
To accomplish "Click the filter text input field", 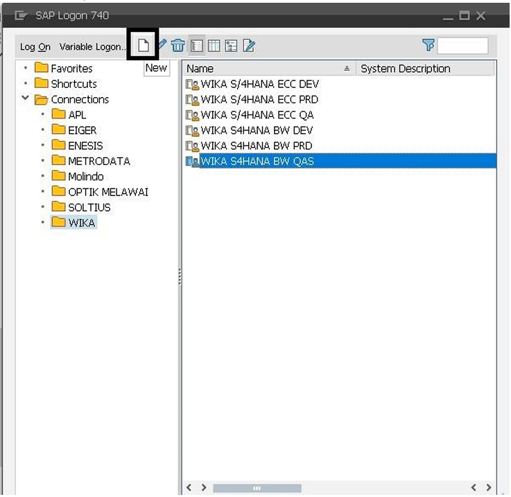I will tap(462, 46).
